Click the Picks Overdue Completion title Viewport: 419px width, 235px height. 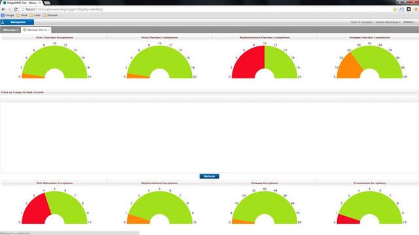[160, 38]
